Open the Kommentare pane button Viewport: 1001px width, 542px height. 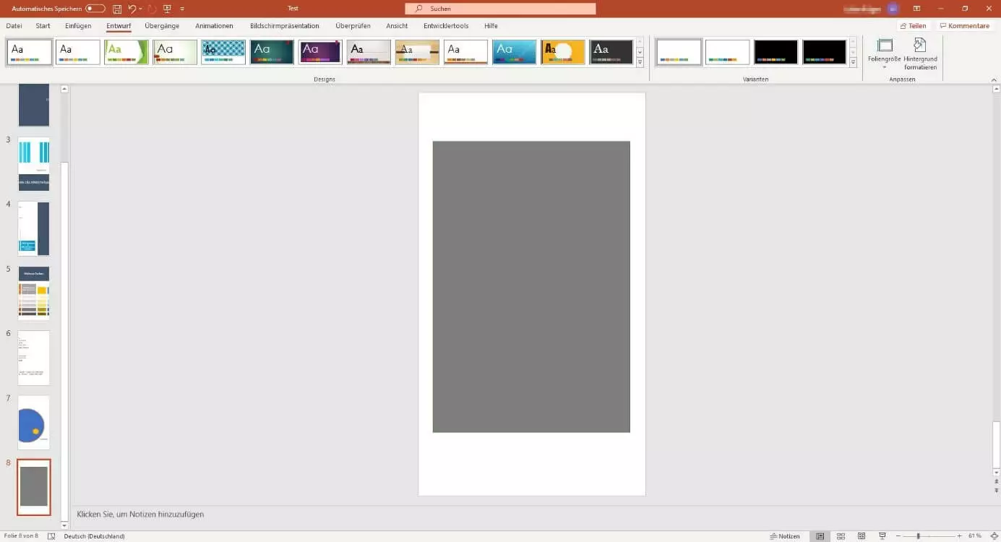964,26
